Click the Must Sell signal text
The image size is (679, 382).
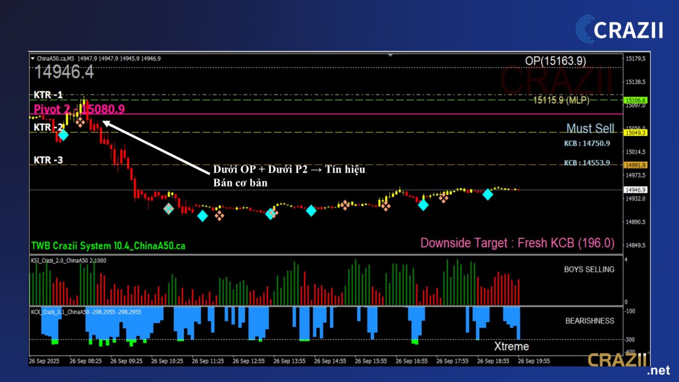tap(590, 128)
